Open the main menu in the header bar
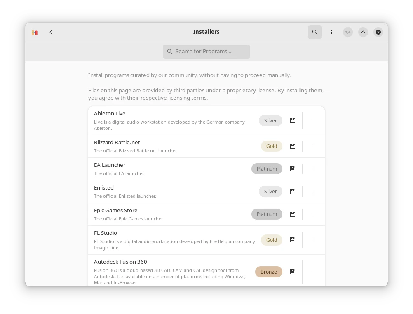 pyautogui.click(x=331, y=32)
